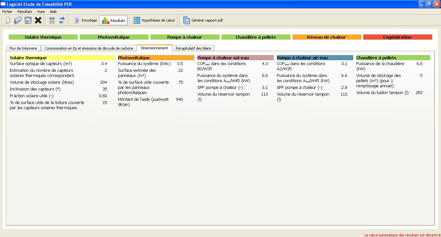Click Estimation du nombre de capteurs label
Image resolution: width=441 pixels, height=237 pixels.
pos(42,73)
